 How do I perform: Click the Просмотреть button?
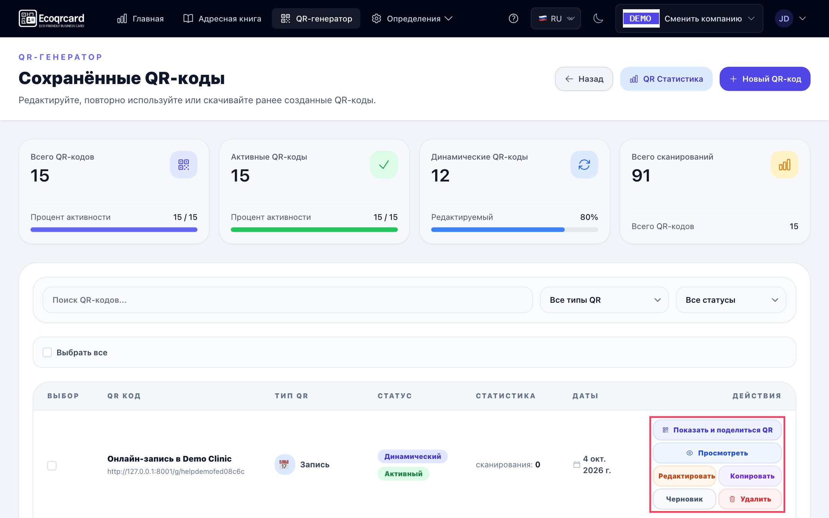point(717,453)
